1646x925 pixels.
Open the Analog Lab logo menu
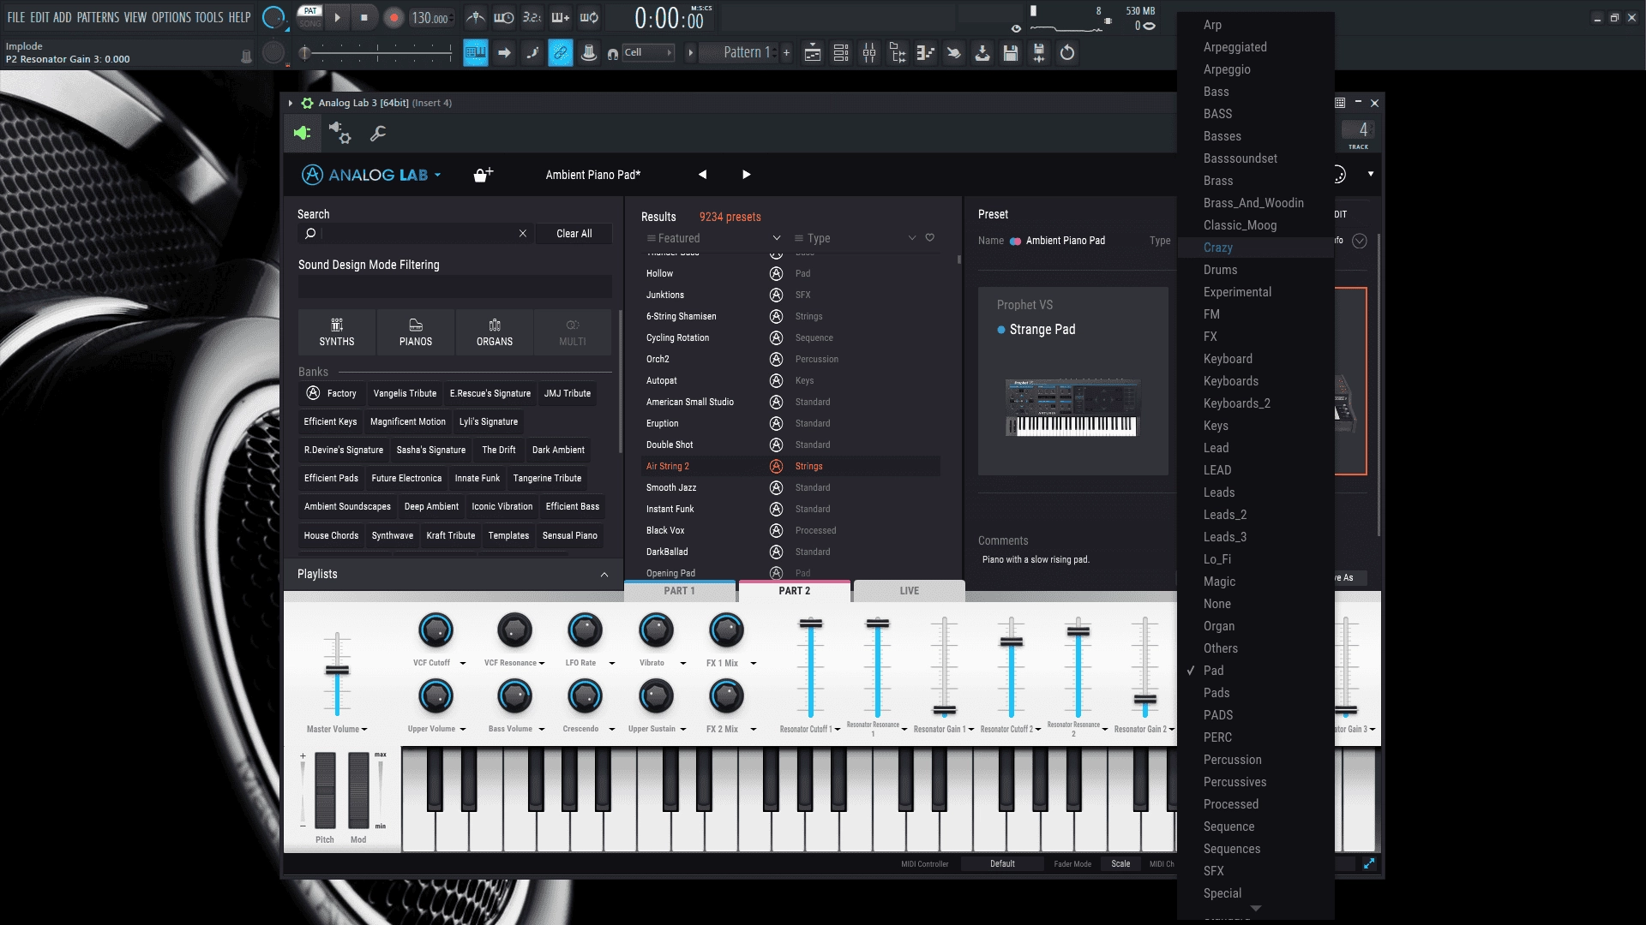point(371,175)
